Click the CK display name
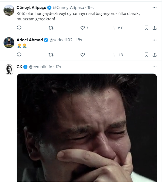Screen dimensions: 164x182 (19, 67)
